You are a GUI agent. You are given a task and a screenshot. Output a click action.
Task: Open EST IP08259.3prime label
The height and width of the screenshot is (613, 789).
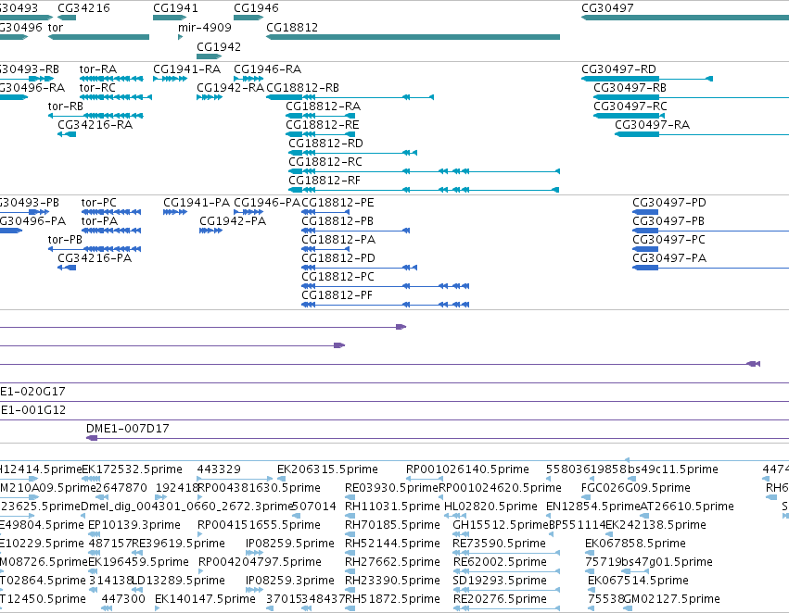click(290, 581)
